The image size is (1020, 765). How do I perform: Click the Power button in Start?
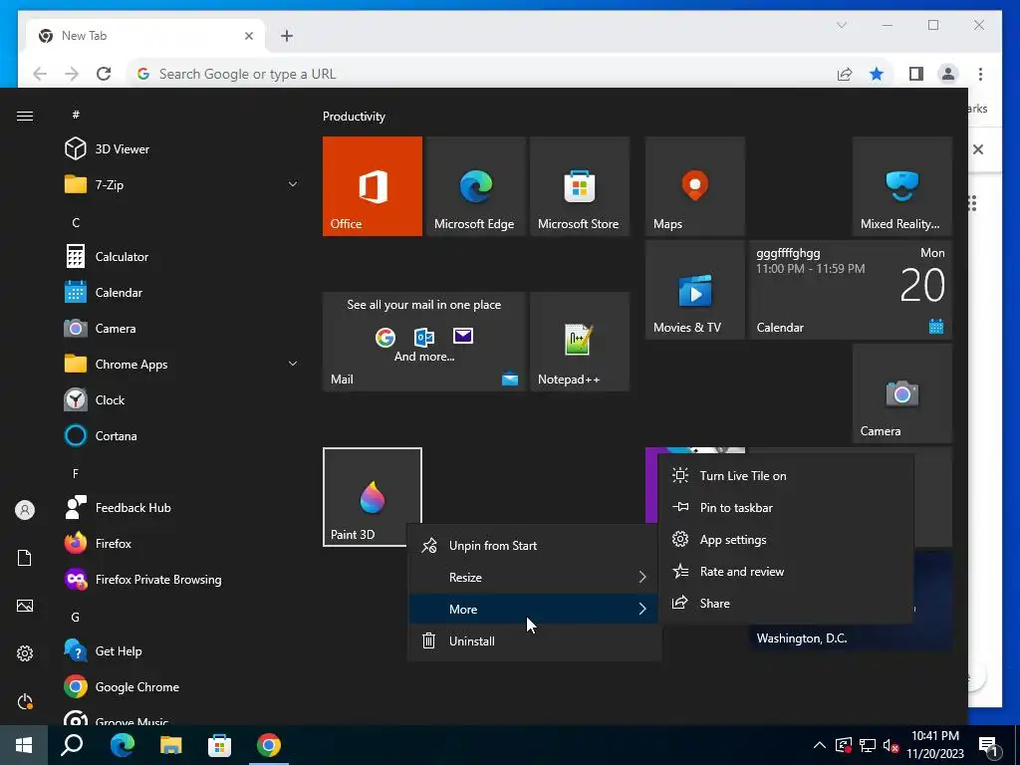(25, 701)
